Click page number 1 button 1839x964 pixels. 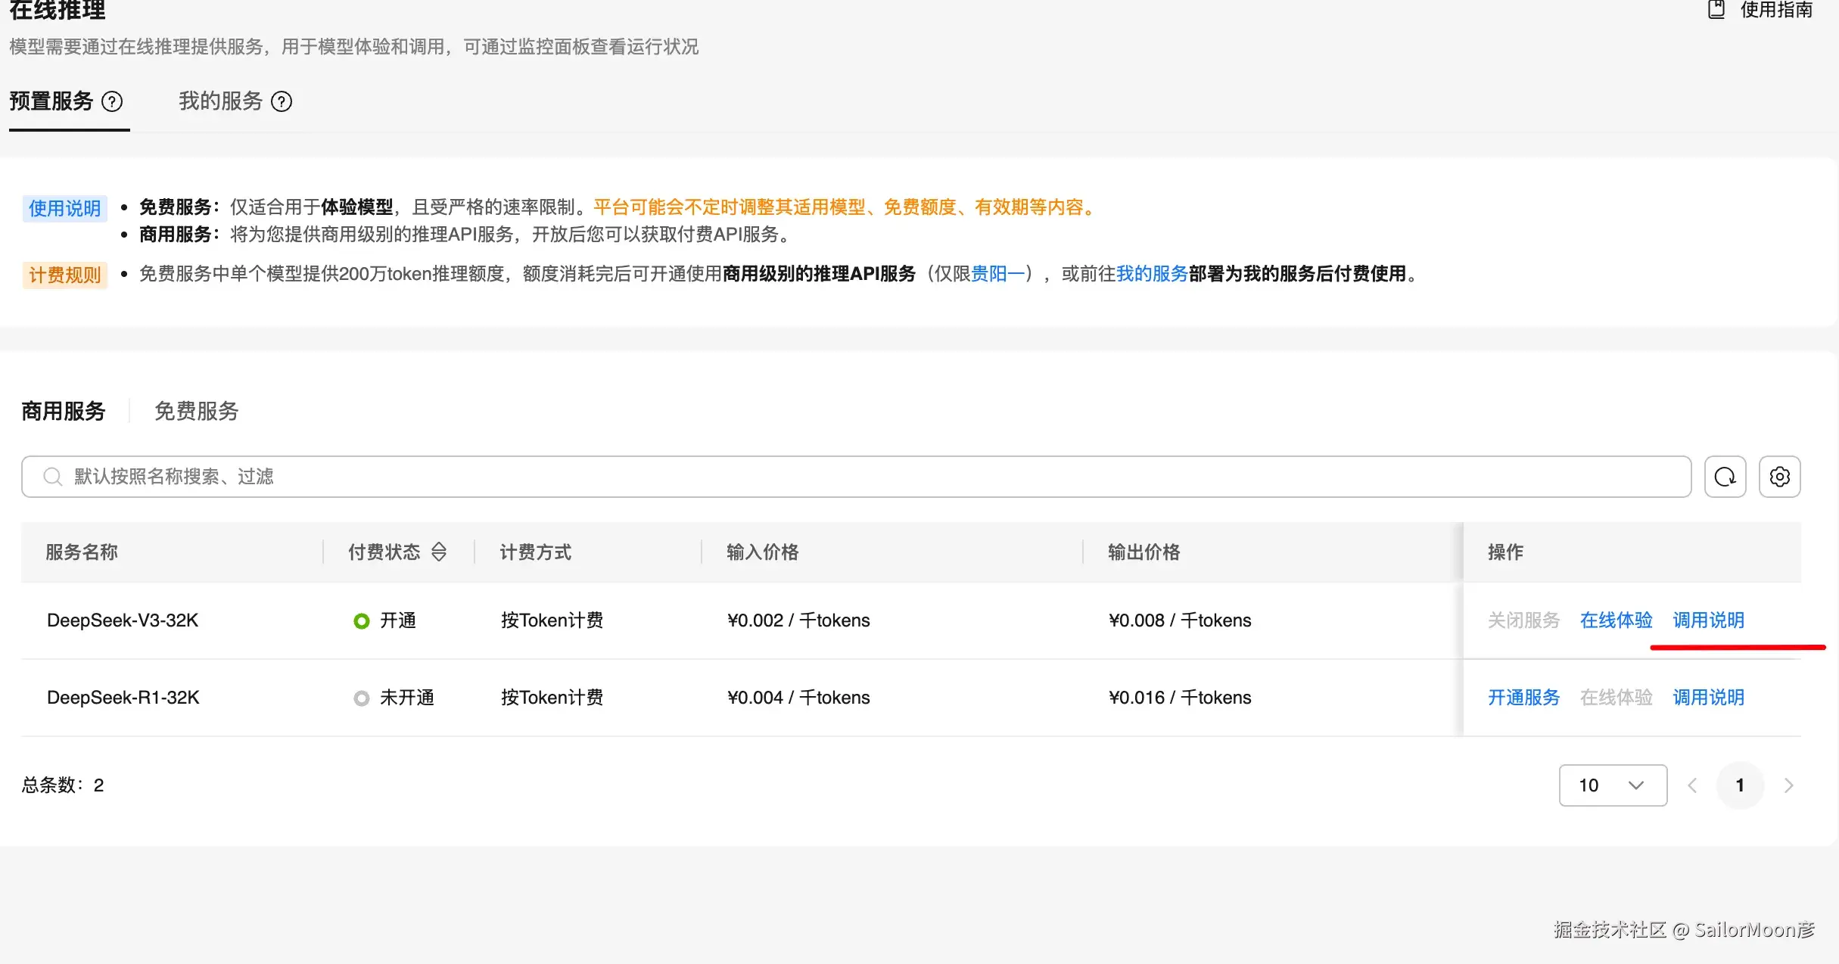coord(1740,785)
